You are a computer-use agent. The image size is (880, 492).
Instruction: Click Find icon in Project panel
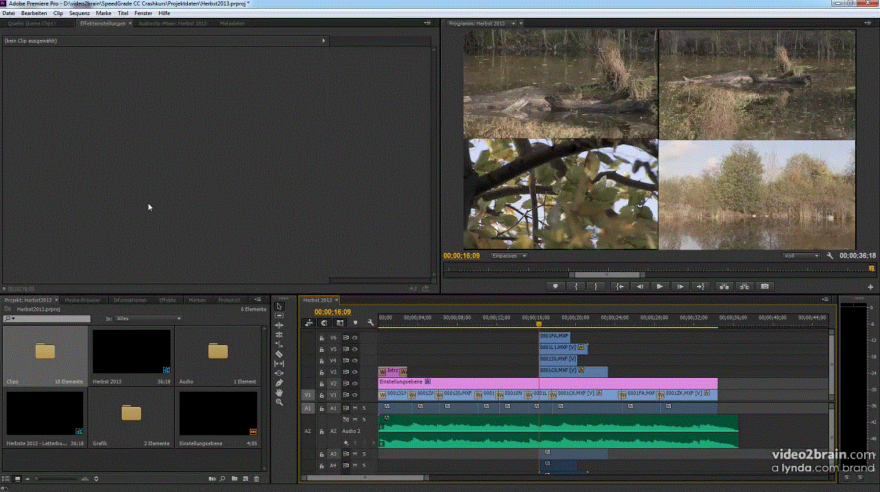(x=223, y=478)
